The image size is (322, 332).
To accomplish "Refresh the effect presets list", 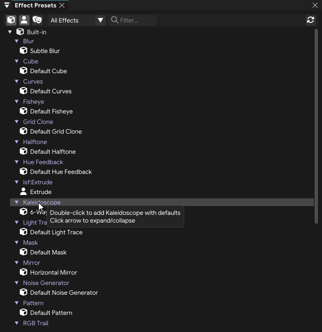I will click(311, 20).
